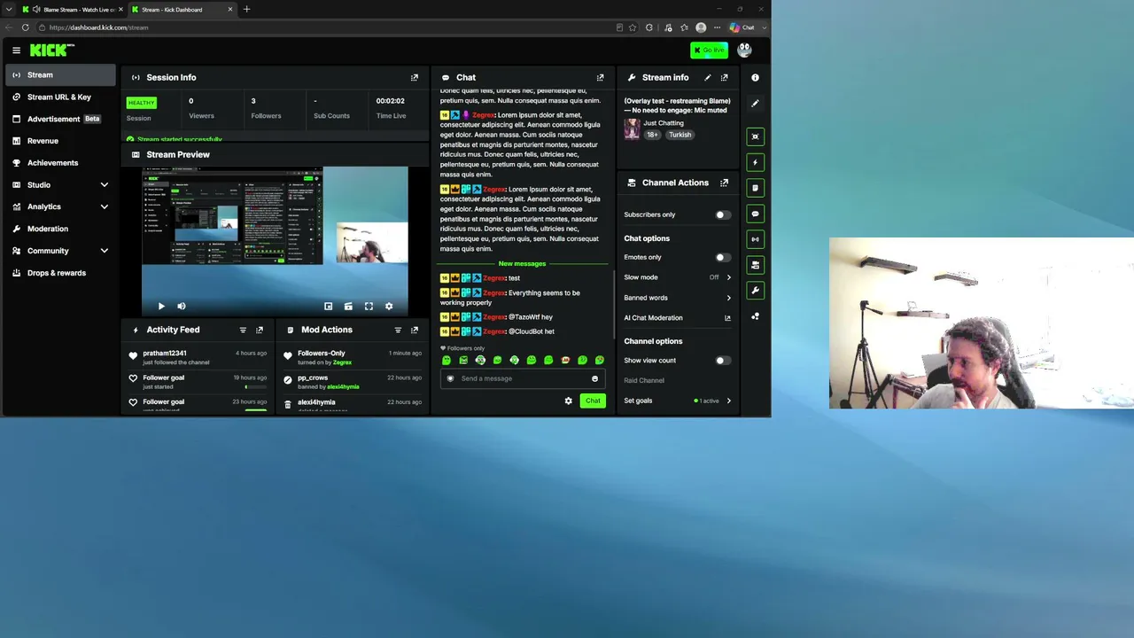1134x638 pixels.
Task: Select Stream in the sidebar
Action: (60, 75)
